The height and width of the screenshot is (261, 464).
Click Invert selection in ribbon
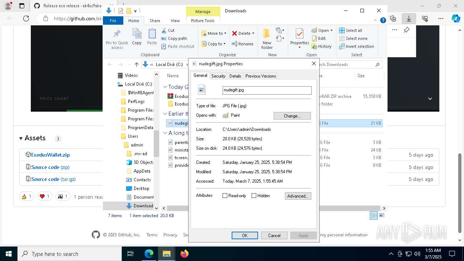[356, 46]
